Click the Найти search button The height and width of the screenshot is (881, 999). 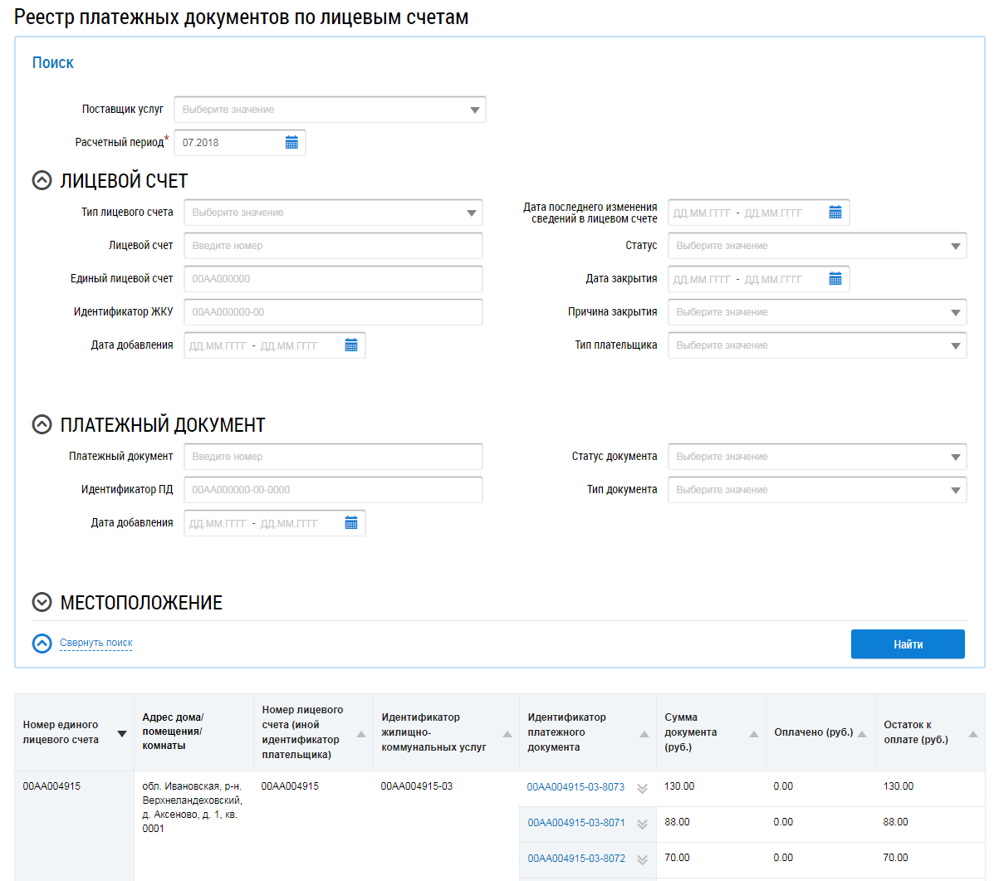coord(908,644)
